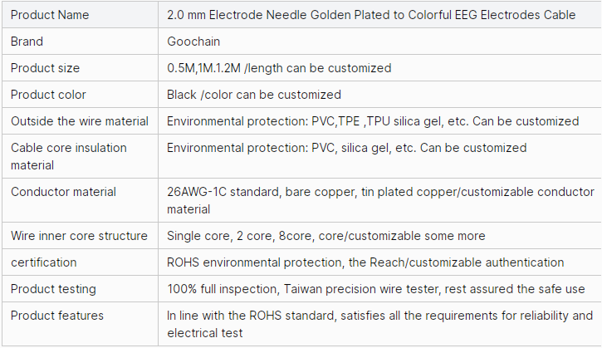Select the PVC,TPE ,TPU silica gel value cell
The width and height of the screenshot is (602, 348).
(373, 121)
